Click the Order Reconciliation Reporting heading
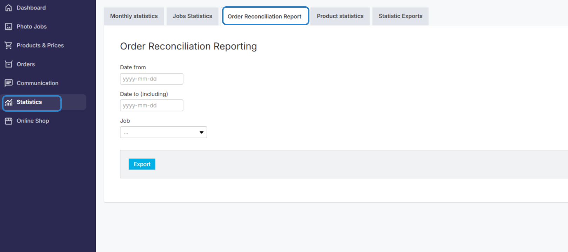Image resolution: width=568 pixels, height=252 pixels. tap(188, 46)
